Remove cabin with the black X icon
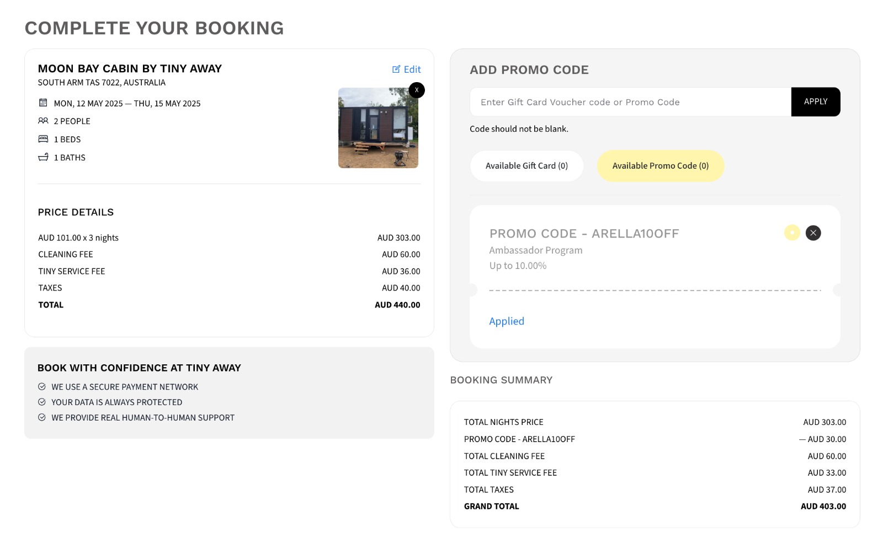 417,90
